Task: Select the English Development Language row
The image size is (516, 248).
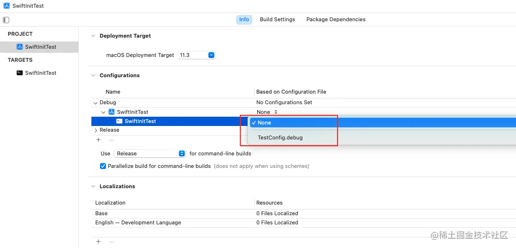Action: pos(138,222)
